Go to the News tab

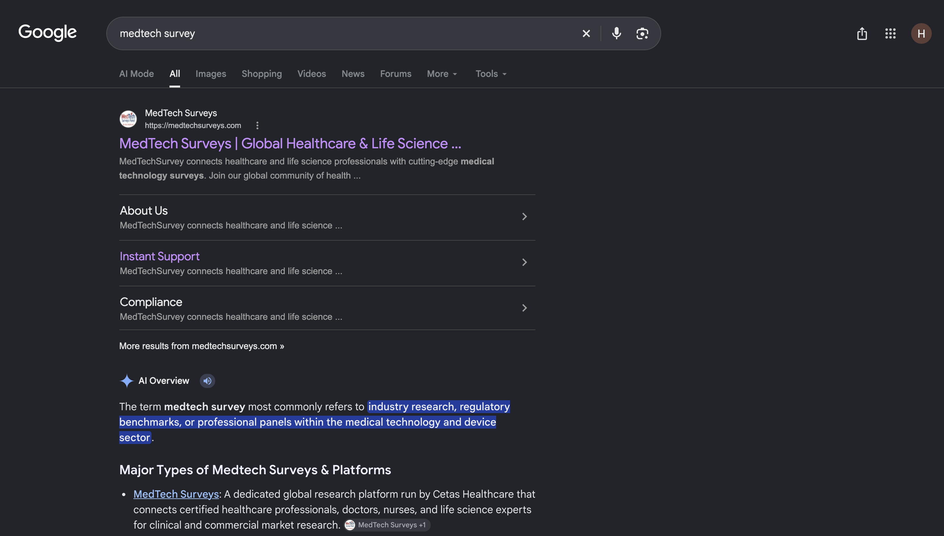pyautogui.click(x=353, y=74)
